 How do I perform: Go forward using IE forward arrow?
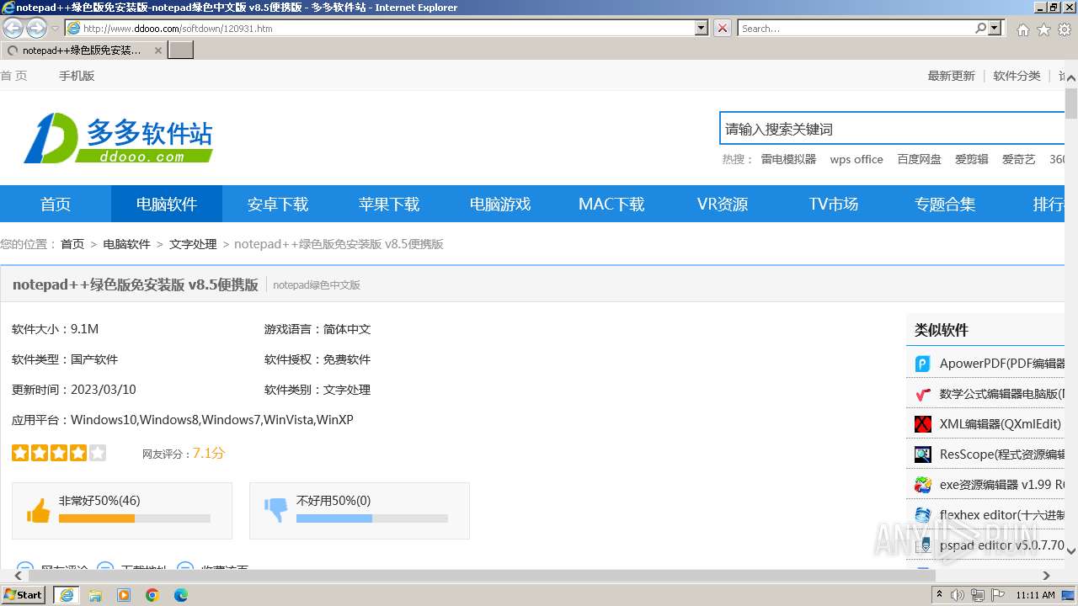36,28
